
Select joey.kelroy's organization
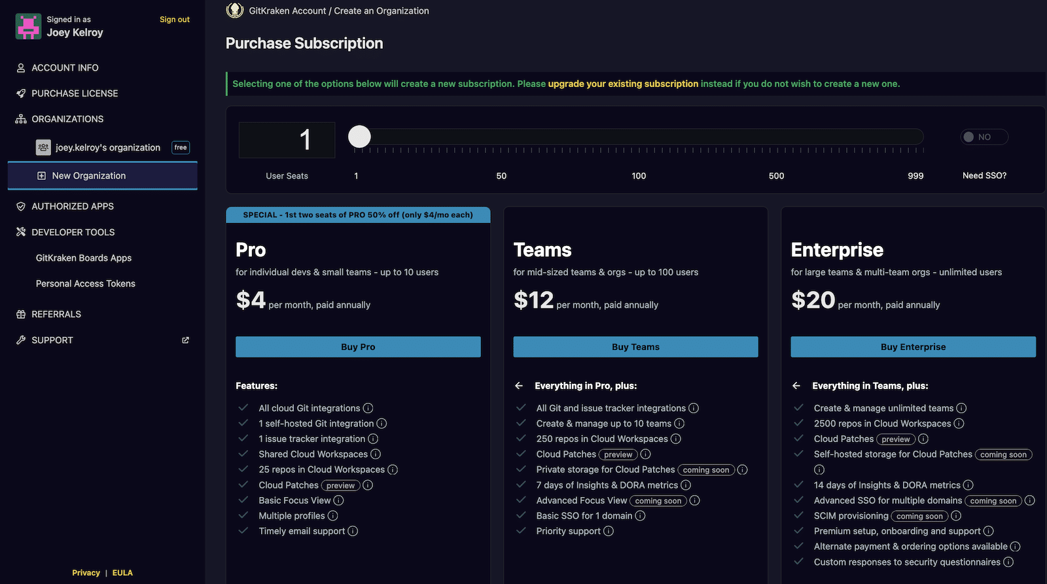tap(108, 148)
